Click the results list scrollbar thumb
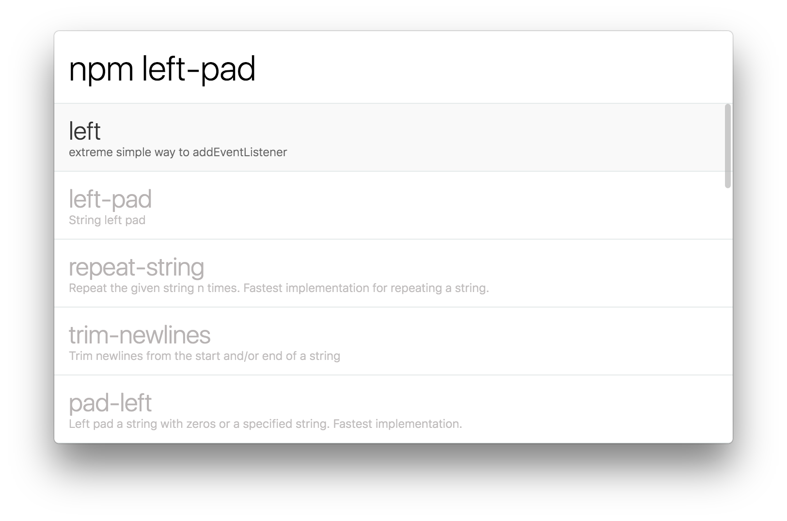The height and width of the screenshot is (521, 787). pyautogui.click(x=727, y=146)
